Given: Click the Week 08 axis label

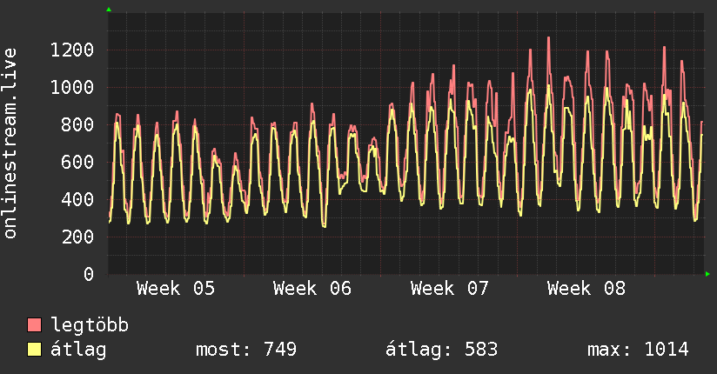Looking at the screenshot, I should point(586,289).
